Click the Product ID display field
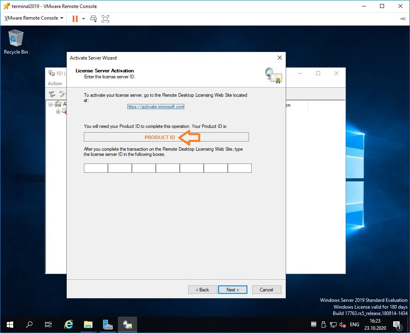 [166, 137]
